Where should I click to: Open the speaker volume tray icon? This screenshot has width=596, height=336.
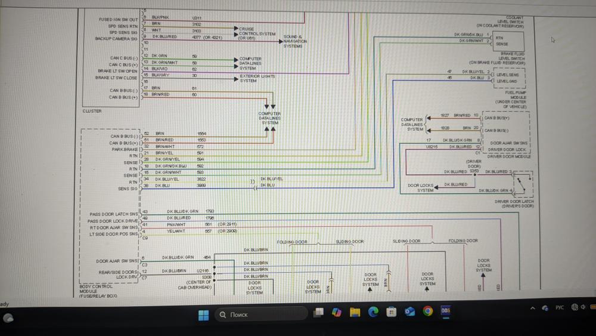(583, 307)
